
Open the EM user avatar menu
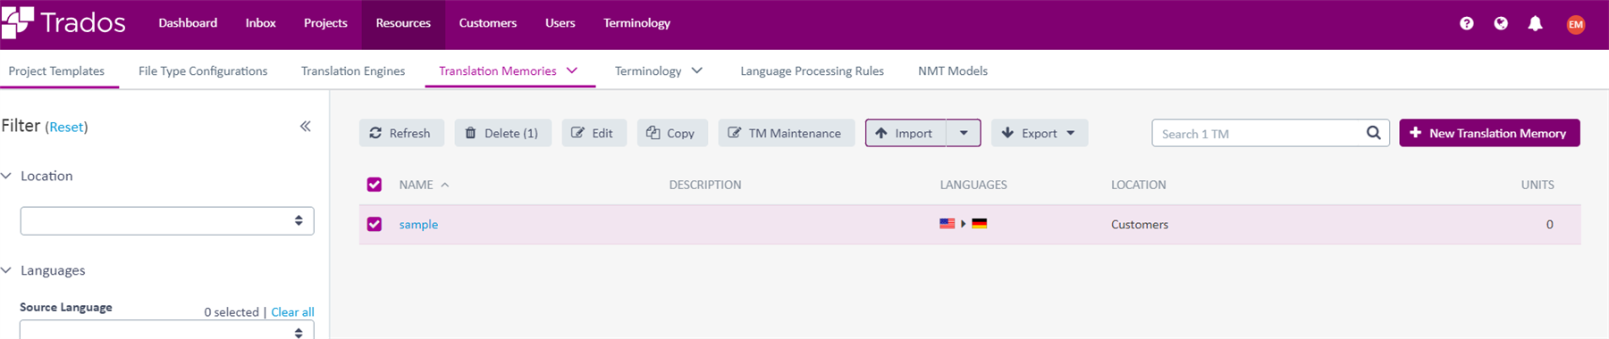(1576, 24)
